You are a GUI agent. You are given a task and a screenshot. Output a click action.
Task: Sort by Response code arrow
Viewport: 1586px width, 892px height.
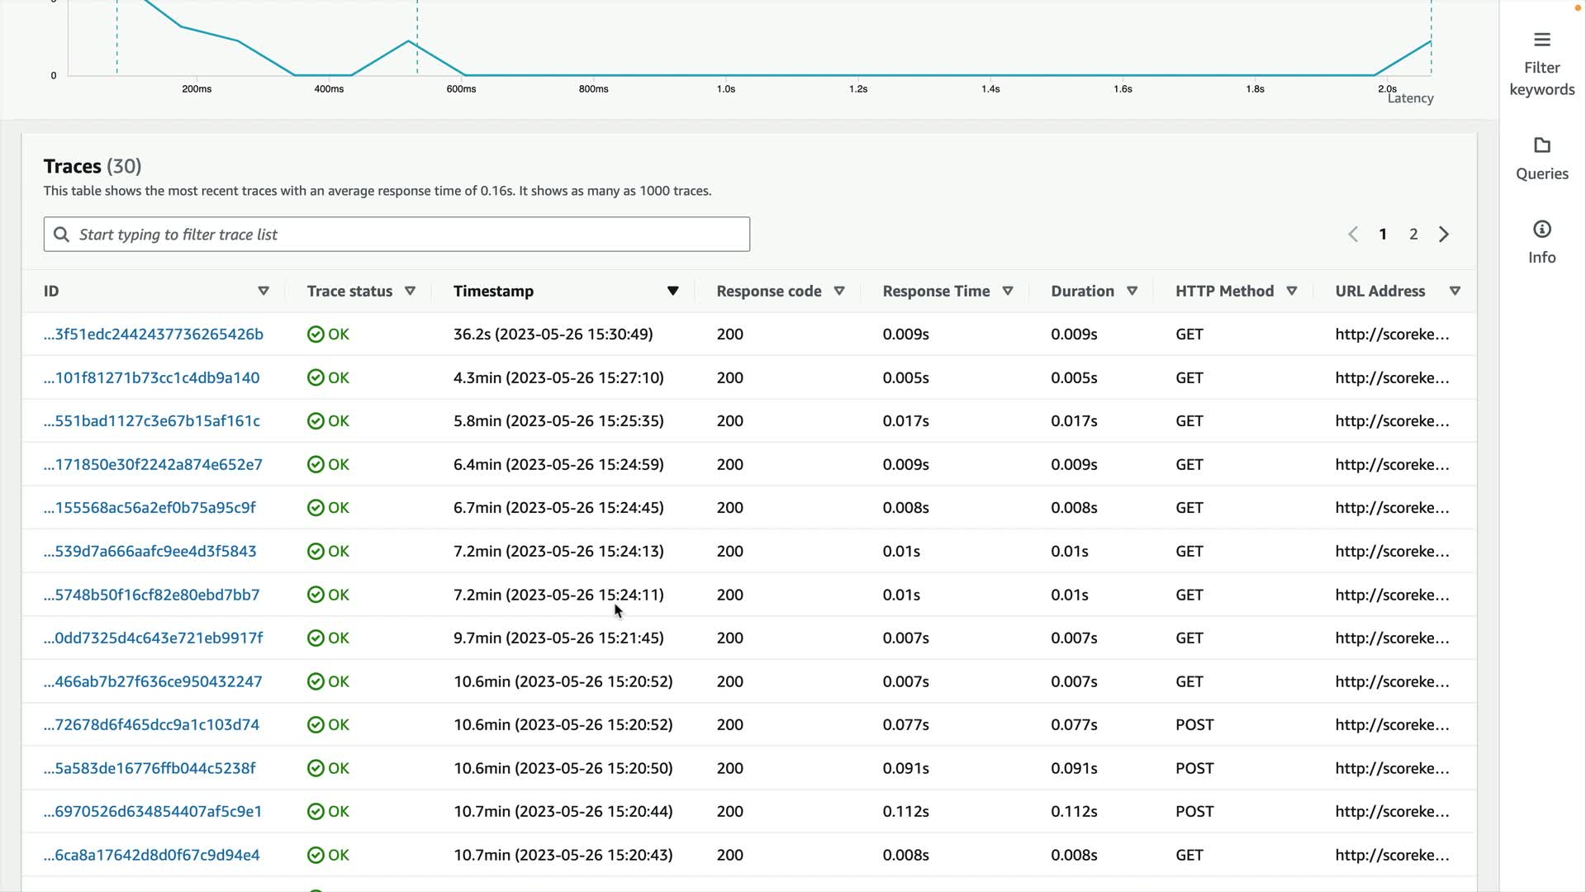(839, 291)
